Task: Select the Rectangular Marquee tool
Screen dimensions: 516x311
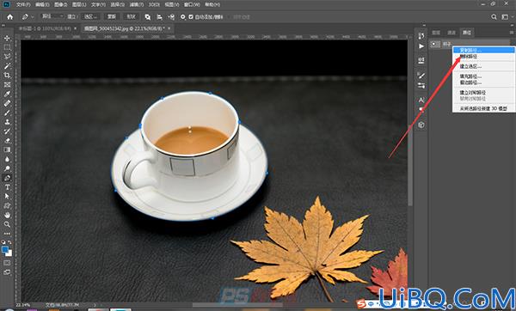Action: pos(7,47)
